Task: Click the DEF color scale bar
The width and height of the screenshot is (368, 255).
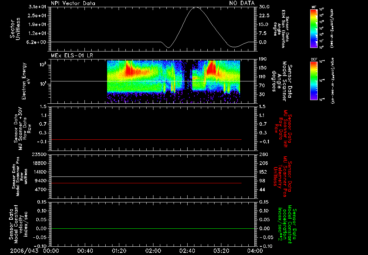Action: tap(314, 80)
